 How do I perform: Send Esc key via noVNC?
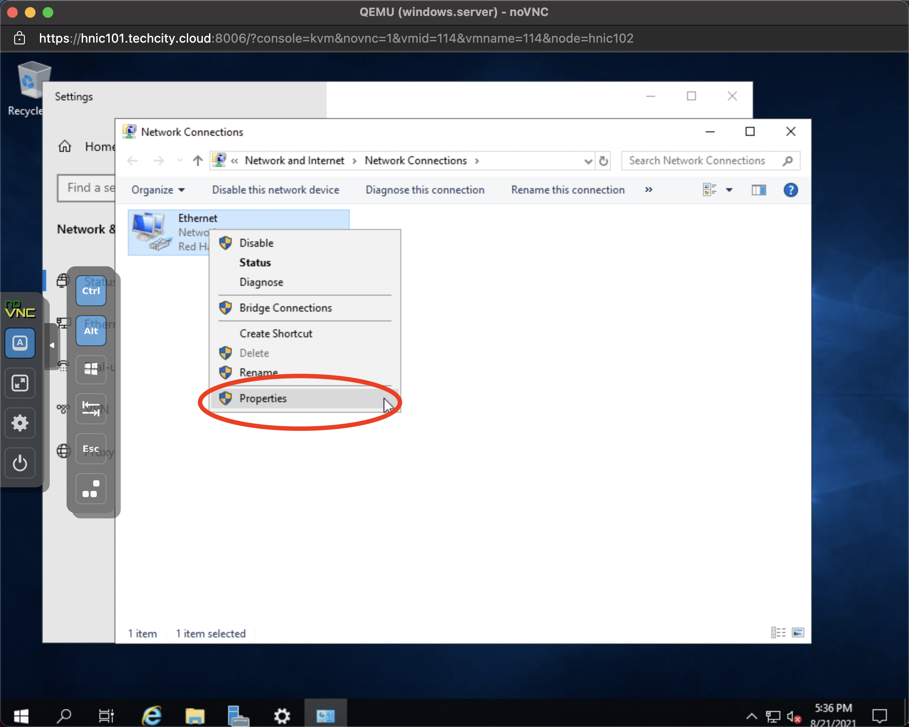click(91, 449)
